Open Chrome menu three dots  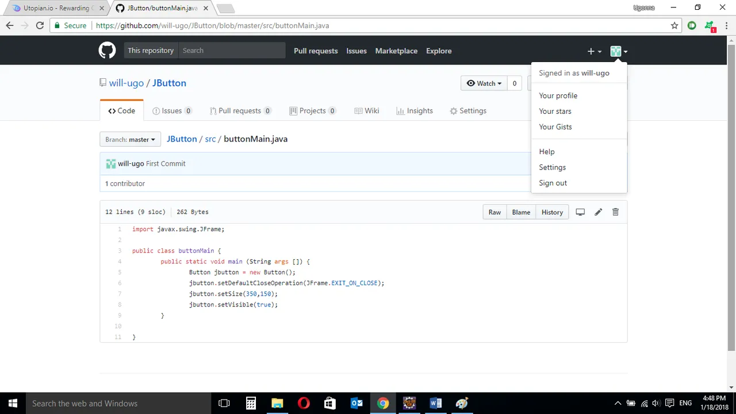(726, 25)
